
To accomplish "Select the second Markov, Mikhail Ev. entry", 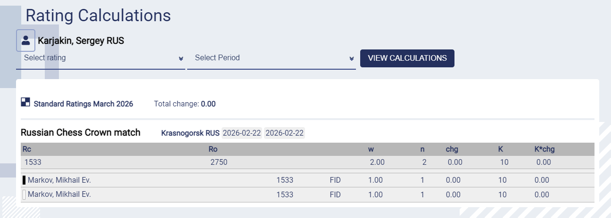I will pos(59,194).
